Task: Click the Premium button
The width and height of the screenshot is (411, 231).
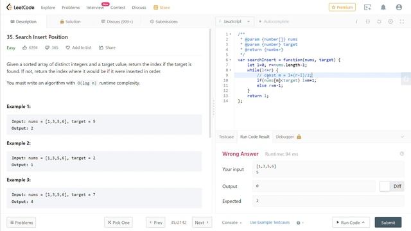Action: (342, 7)
